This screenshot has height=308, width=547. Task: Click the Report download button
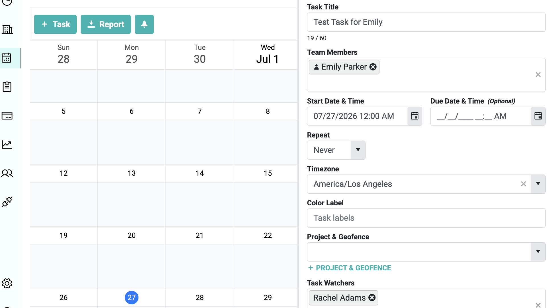click(106, 24)
